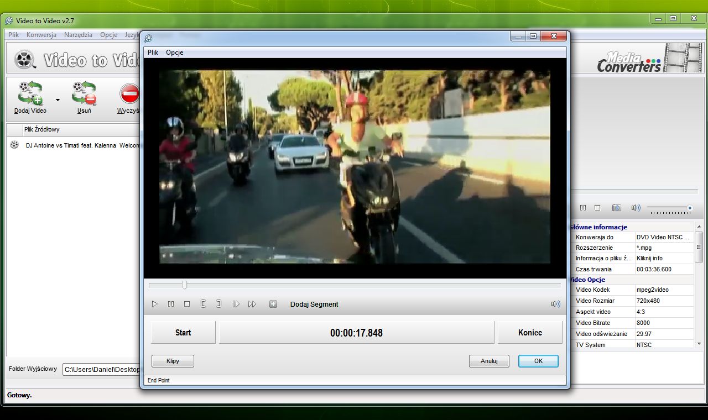Screen dimensions: 708x420
Task: Mute audio in the trim dialog
Action: point(555,304)
